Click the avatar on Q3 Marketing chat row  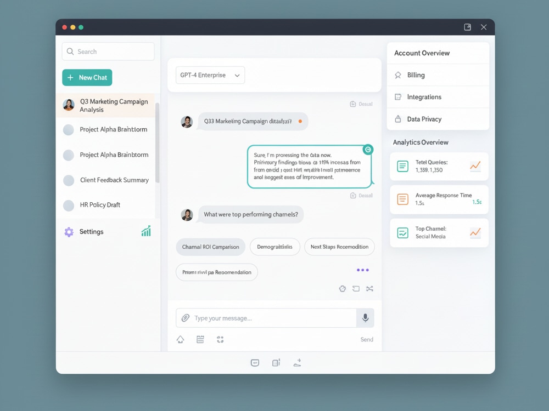[69, 105]
